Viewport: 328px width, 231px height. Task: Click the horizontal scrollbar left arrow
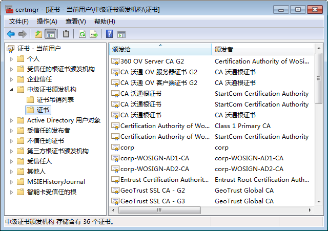[113, 210]
